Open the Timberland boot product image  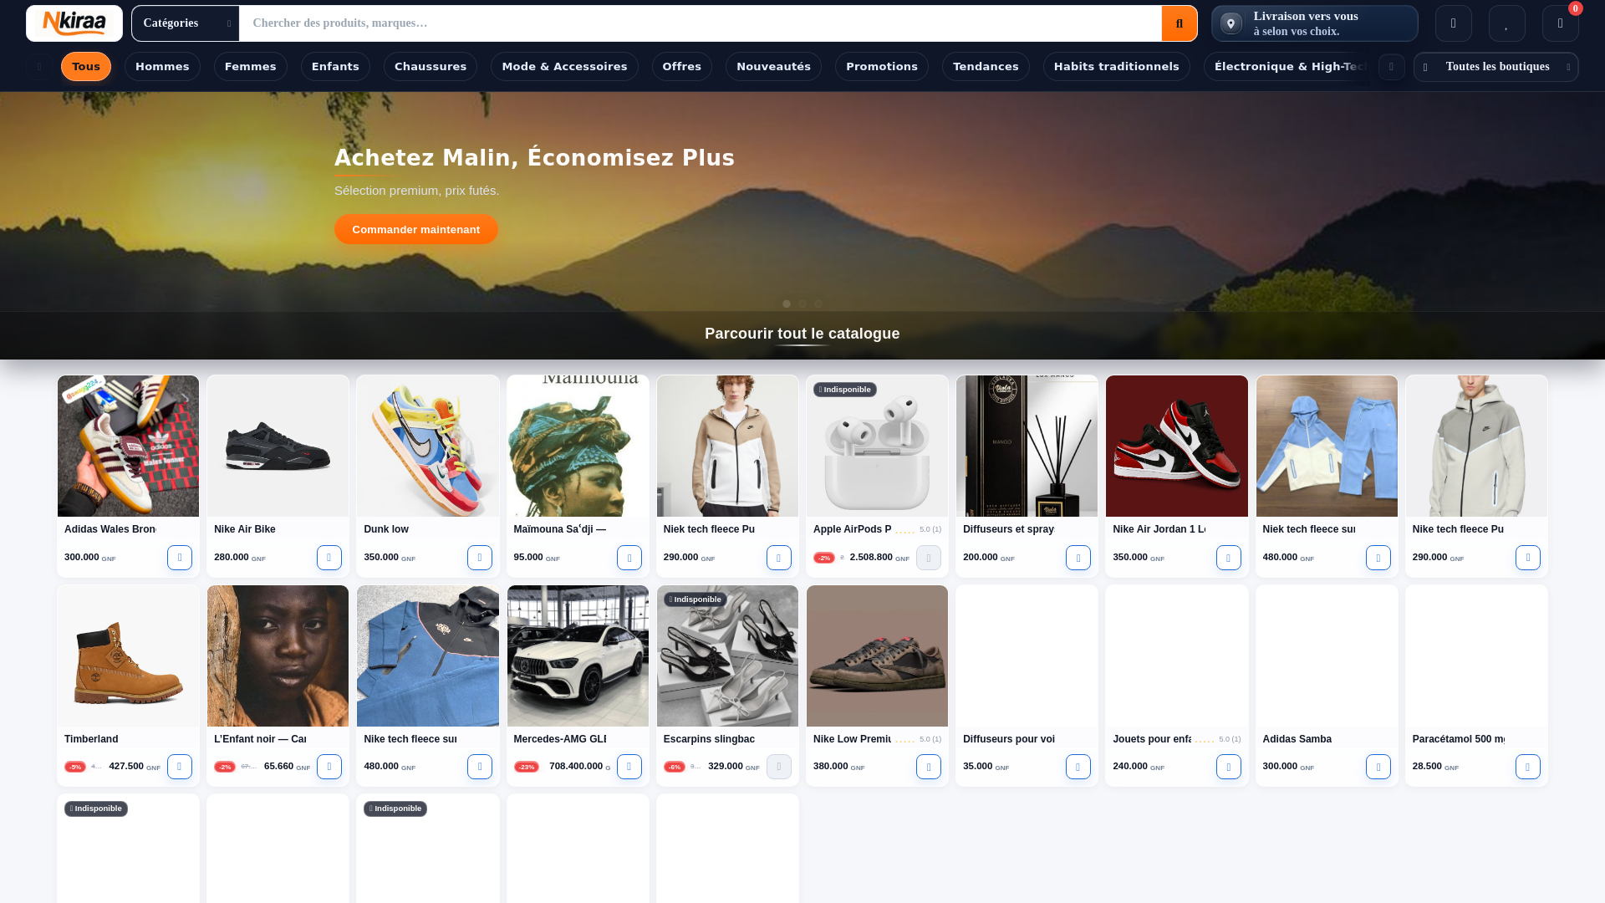(128, 656)
